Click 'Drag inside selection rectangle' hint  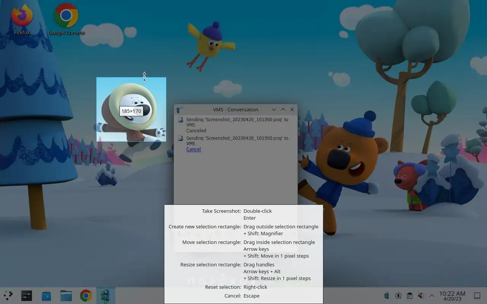(279, 242)
